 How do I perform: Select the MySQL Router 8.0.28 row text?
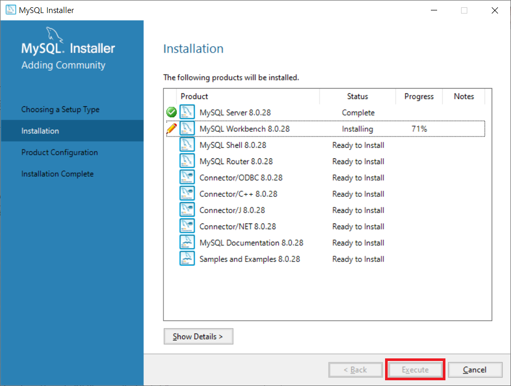[x=236, y=161]
